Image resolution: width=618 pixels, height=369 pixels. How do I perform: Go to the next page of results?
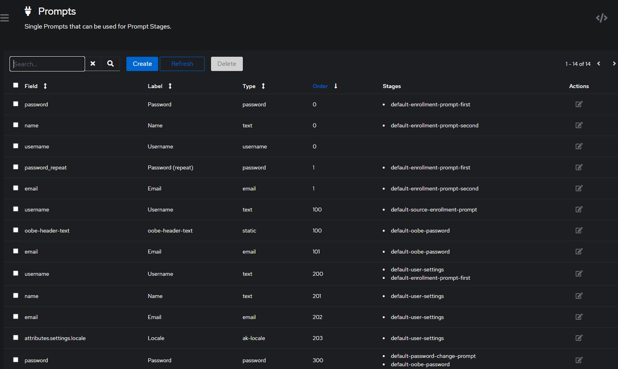click(x=614, y=63)
